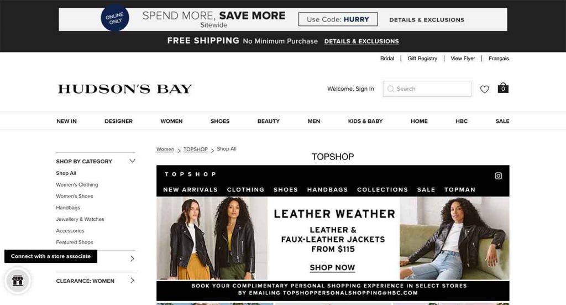Select Women's Shoes in category list

point(75,196)
